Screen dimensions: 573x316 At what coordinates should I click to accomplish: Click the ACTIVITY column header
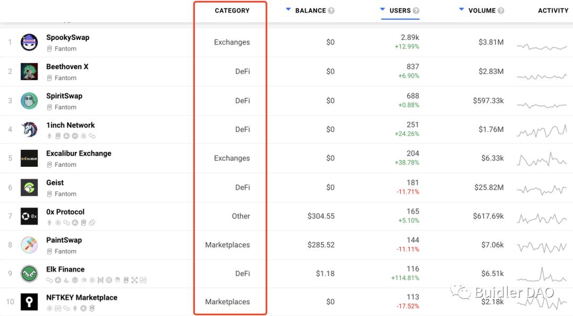(x=553, y=11)
